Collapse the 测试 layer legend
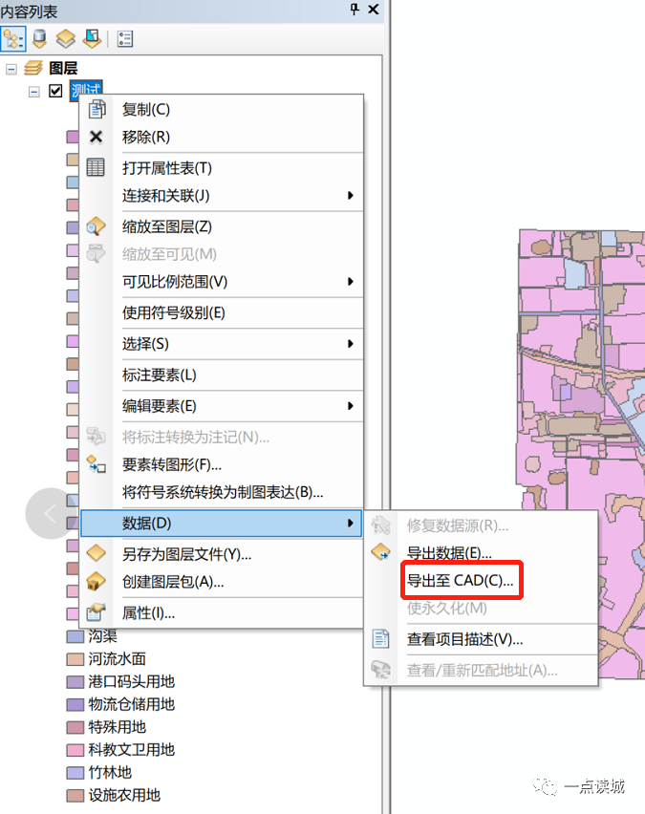The height and width of the screenshot is (814, 645). coord(34,92)
